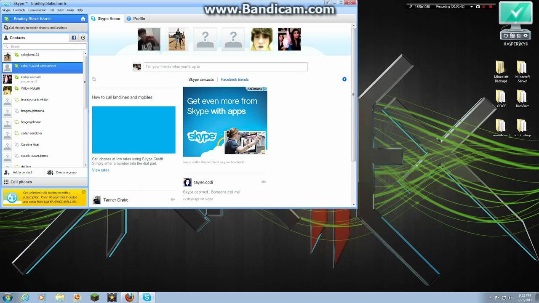Open mine4dead desktop folder
This screenshot has height=303, width=539.
tap(501, 128)
